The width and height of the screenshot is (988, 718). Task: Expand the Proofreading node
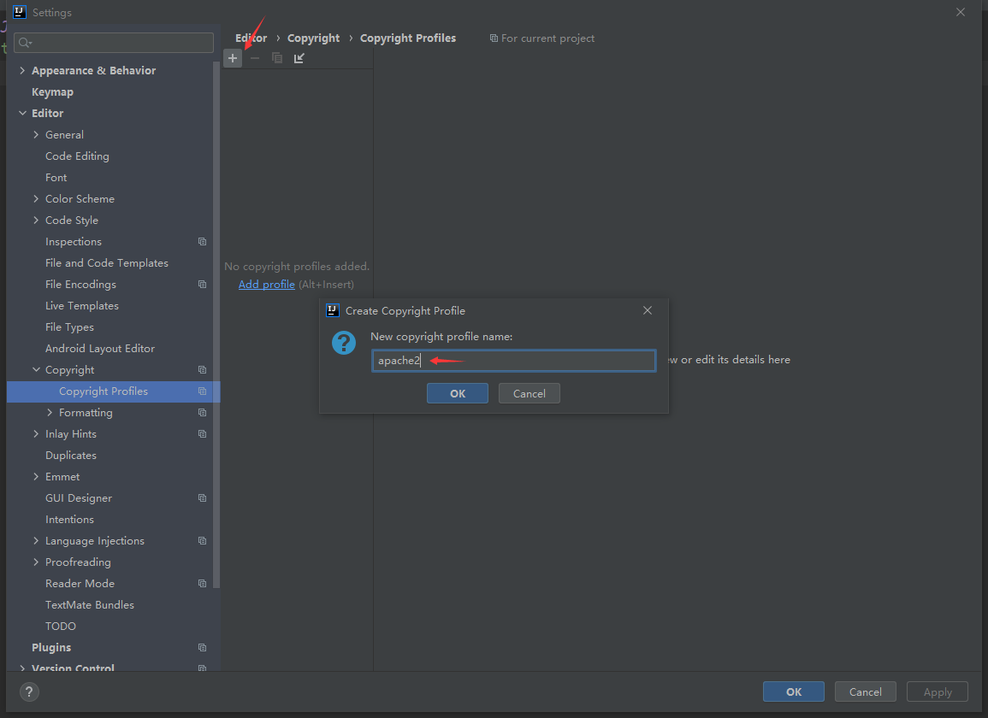(x=36, y=562)
